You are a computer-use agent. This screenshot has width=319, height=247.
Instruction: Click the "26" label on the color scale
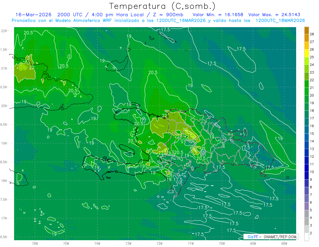point(312,50)
